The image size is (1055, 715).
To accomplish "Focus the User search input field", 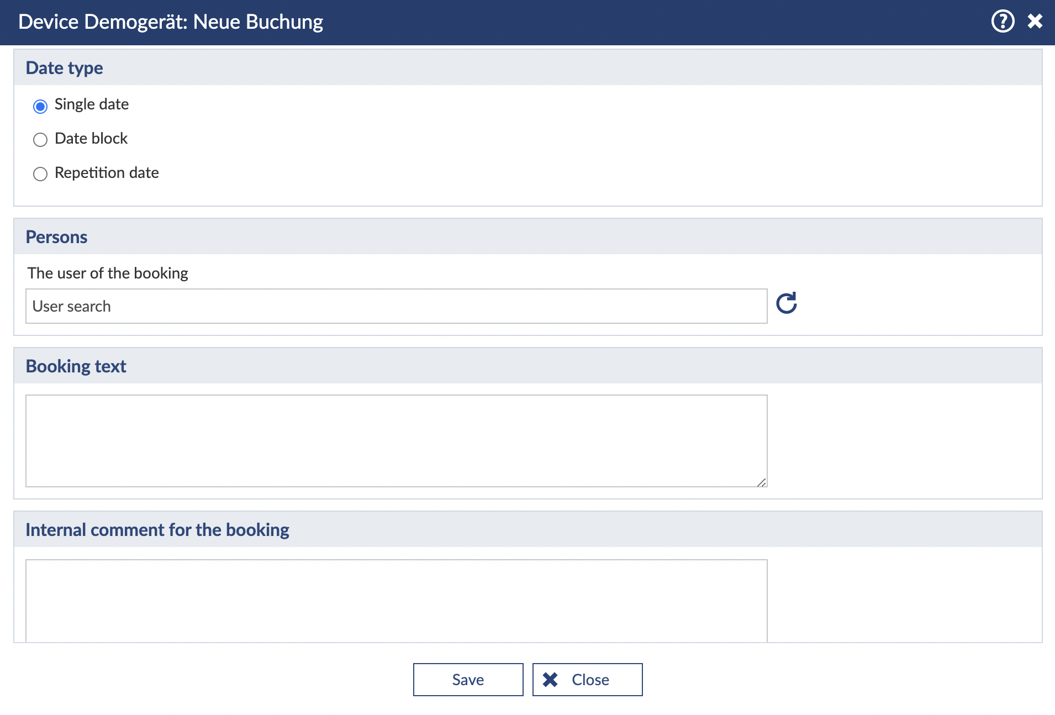I will coord(396,306).
